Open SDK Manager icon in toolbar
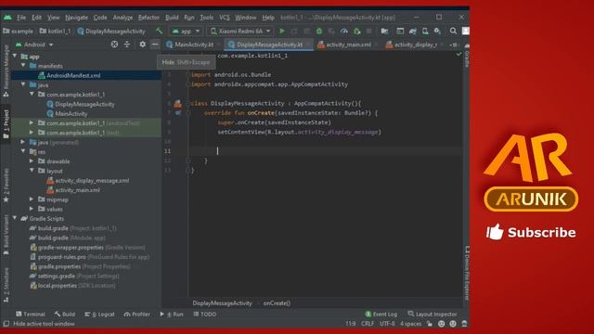594x334 pixels. pos(437,31)
